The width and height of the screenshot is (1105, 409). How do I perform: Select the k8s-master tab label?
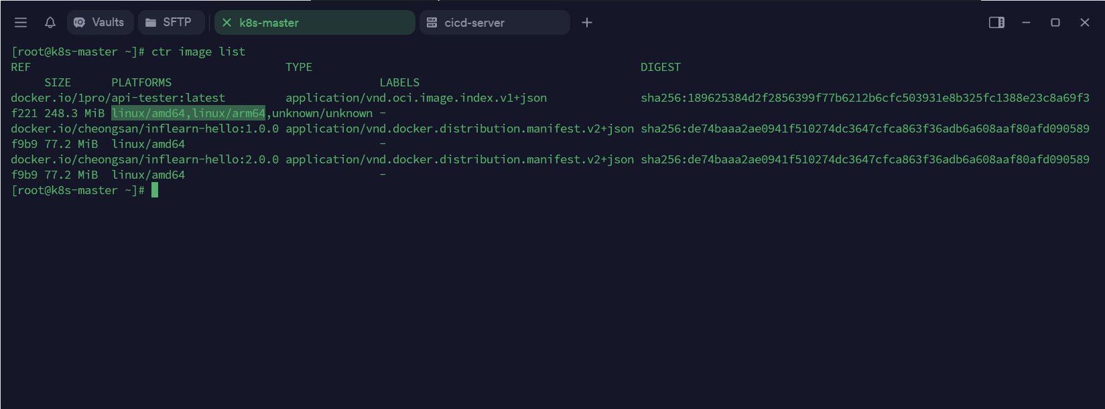269,23
